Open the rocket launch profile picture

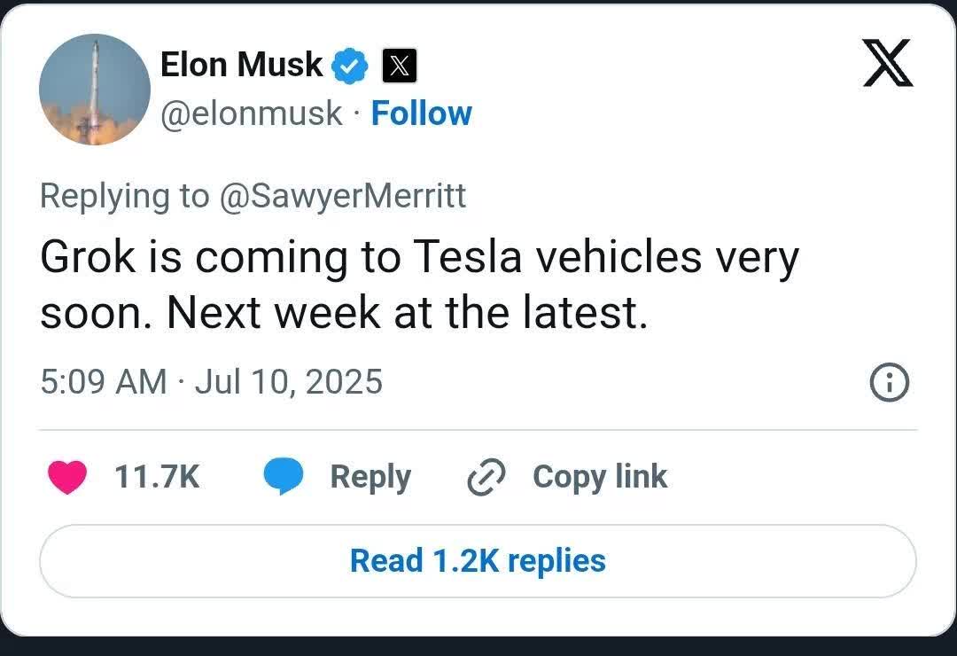[95, 90]
